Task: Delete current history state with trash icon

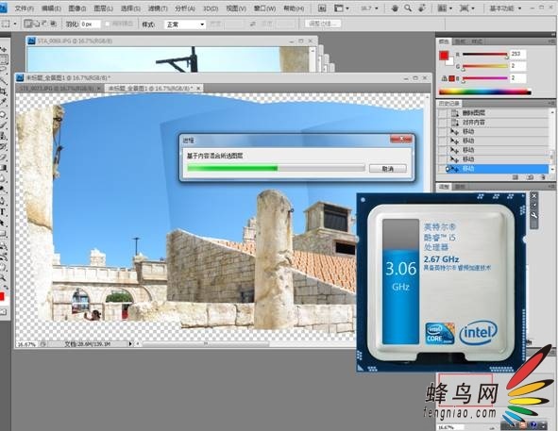Action: pos(543,177)
